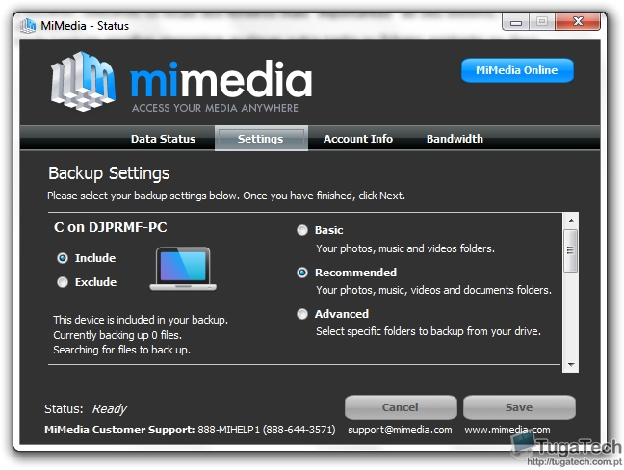Click 'Your photos, music and videos folders.' description
Viewport: 624px width, 470px height.
point(405,248)
